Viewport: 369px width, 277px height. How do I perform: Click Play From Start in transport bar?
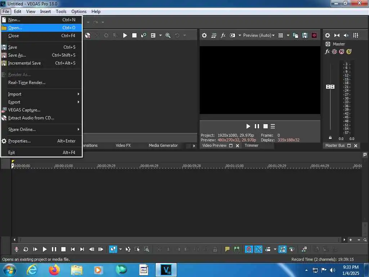tap(35, 249)
